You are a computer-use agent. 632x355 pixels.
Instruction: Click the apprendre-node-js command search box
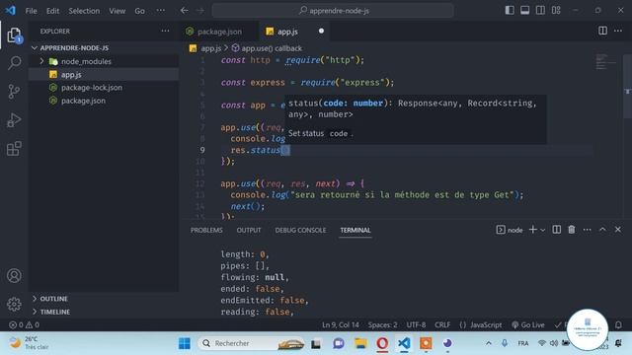point(333,11)
